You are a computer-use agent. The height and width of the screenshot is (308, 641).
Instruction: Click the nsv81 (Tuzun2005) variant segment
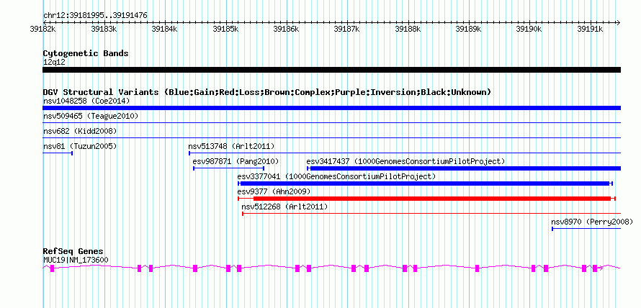[x=58, y=153]
